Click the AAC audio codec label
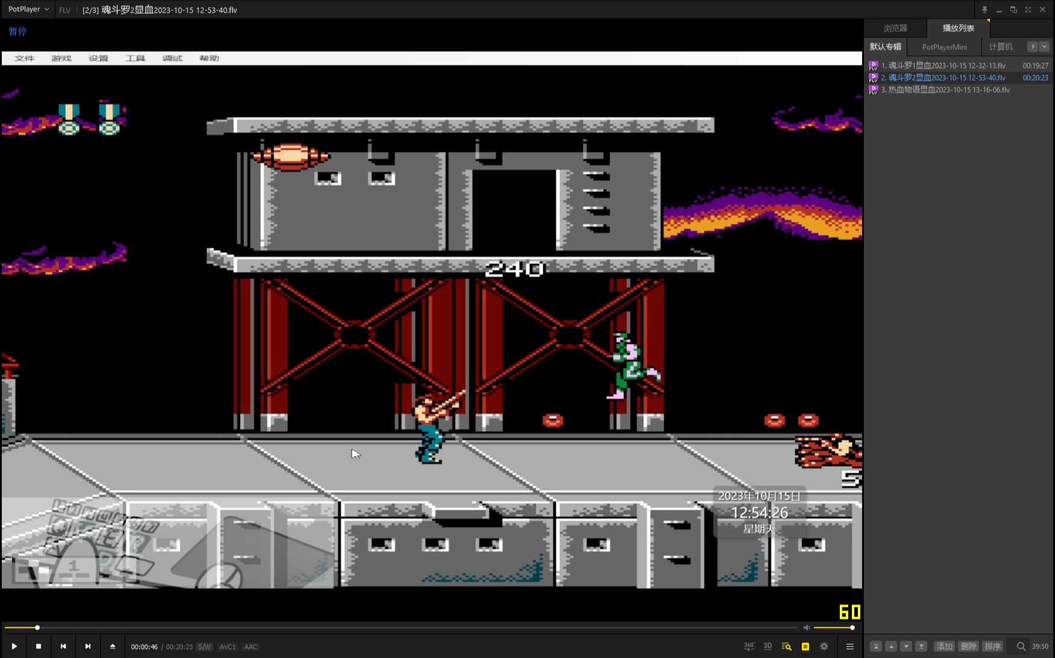The width and height of the screenshot is (1055, 658). (x=251, y=647)
